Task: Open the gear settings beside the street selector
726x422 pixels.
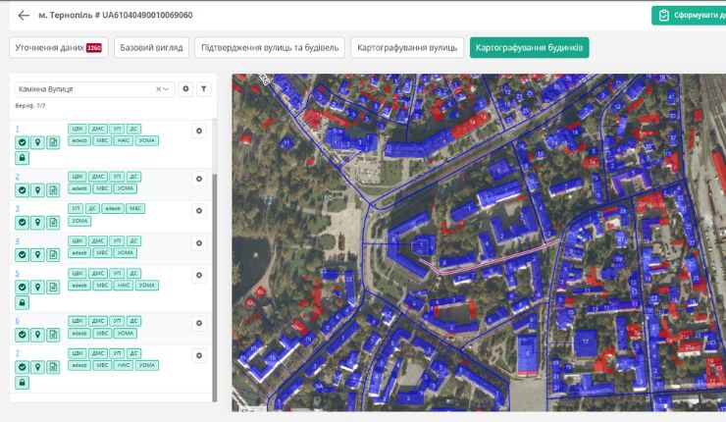Action: (186, 89)
